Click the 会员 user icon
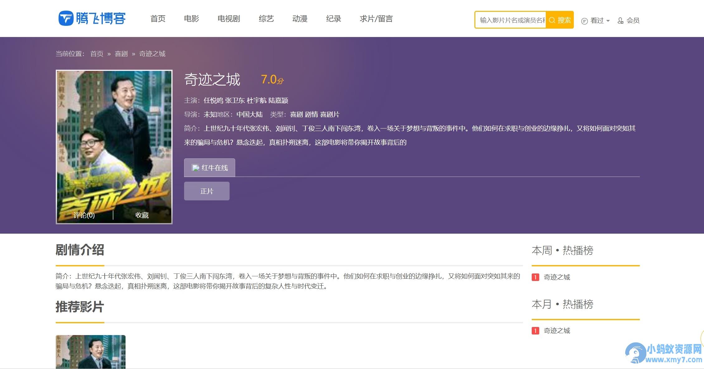This screenshot has height=369, width=704. (621, 21)
